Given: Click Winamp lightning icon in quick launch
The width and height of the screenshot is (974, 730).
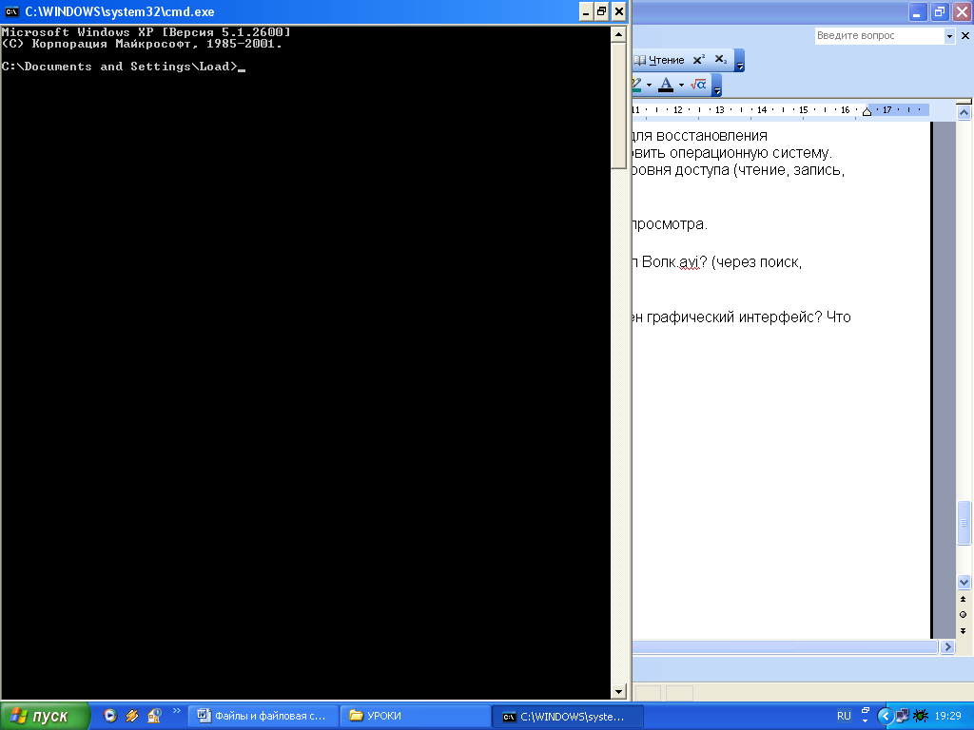Looking at the screenshot, I should (x=131, y=716).
